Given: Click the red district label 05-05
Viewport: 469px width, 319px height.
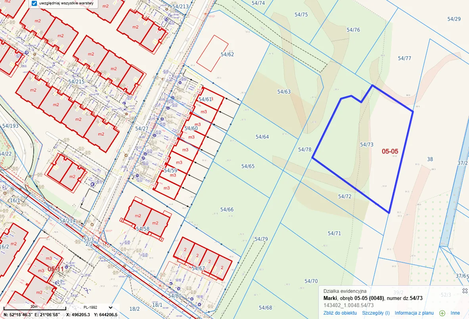Looking at the screenshot, I should click(390, 151).
